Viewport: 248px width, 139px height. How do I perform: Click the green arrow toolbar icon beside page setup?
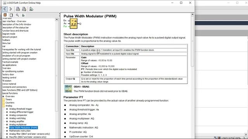click(x=31, y=9)
